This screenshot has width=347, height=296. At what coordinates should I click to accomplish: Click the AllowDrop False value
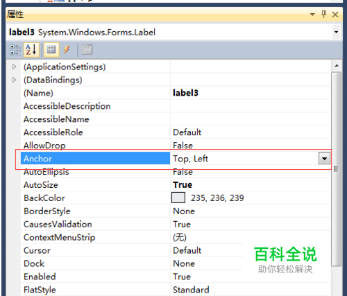click(x=183, y=146)
